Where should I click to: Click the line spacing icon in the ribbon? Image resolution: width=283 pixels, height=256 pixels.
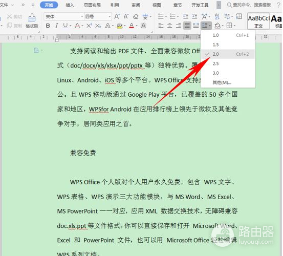205,26
